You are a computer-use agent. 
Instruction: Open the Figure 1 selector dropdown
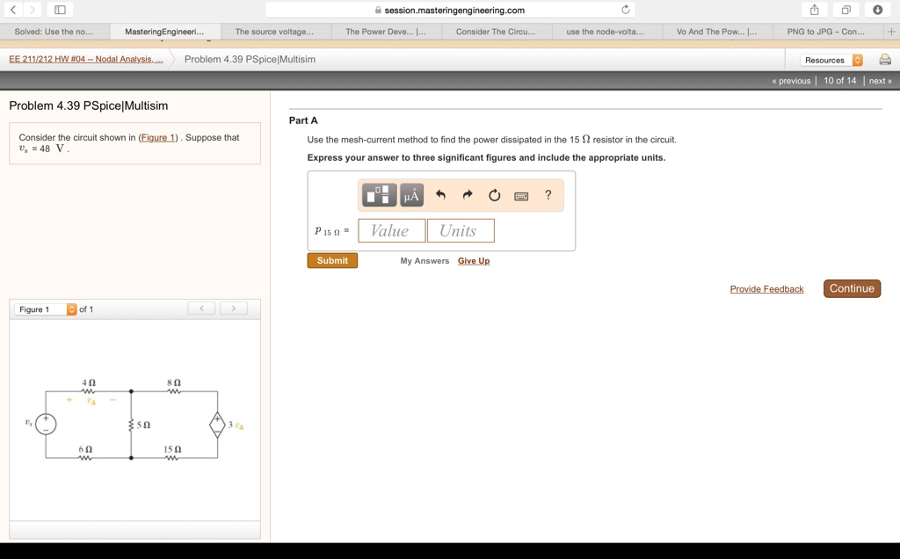point(46,309)
